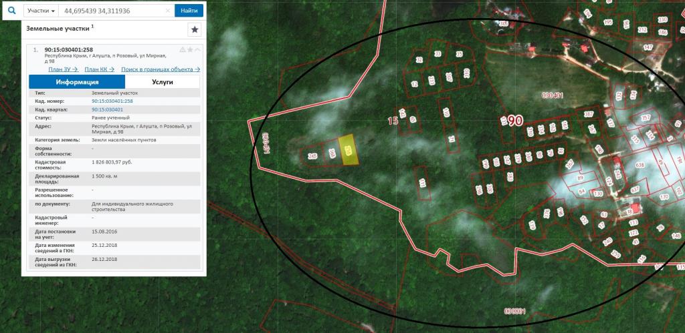The image size is (685, 333).
Task: Click the Земельные участки results header
Action: click(58, 29)
